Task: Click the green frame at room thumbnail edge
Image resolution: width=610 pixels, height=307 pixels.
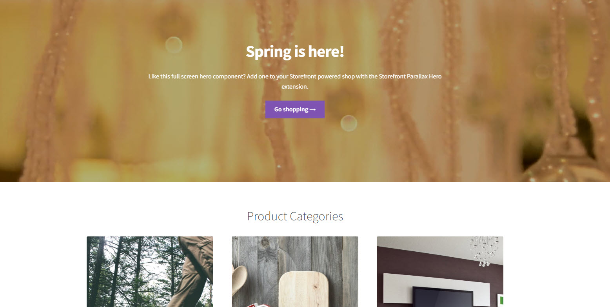Action: (x=501, y=301)
